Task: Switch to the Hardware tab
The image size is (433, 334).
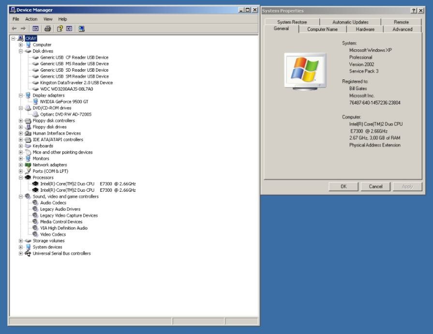Action: (365, 29)
